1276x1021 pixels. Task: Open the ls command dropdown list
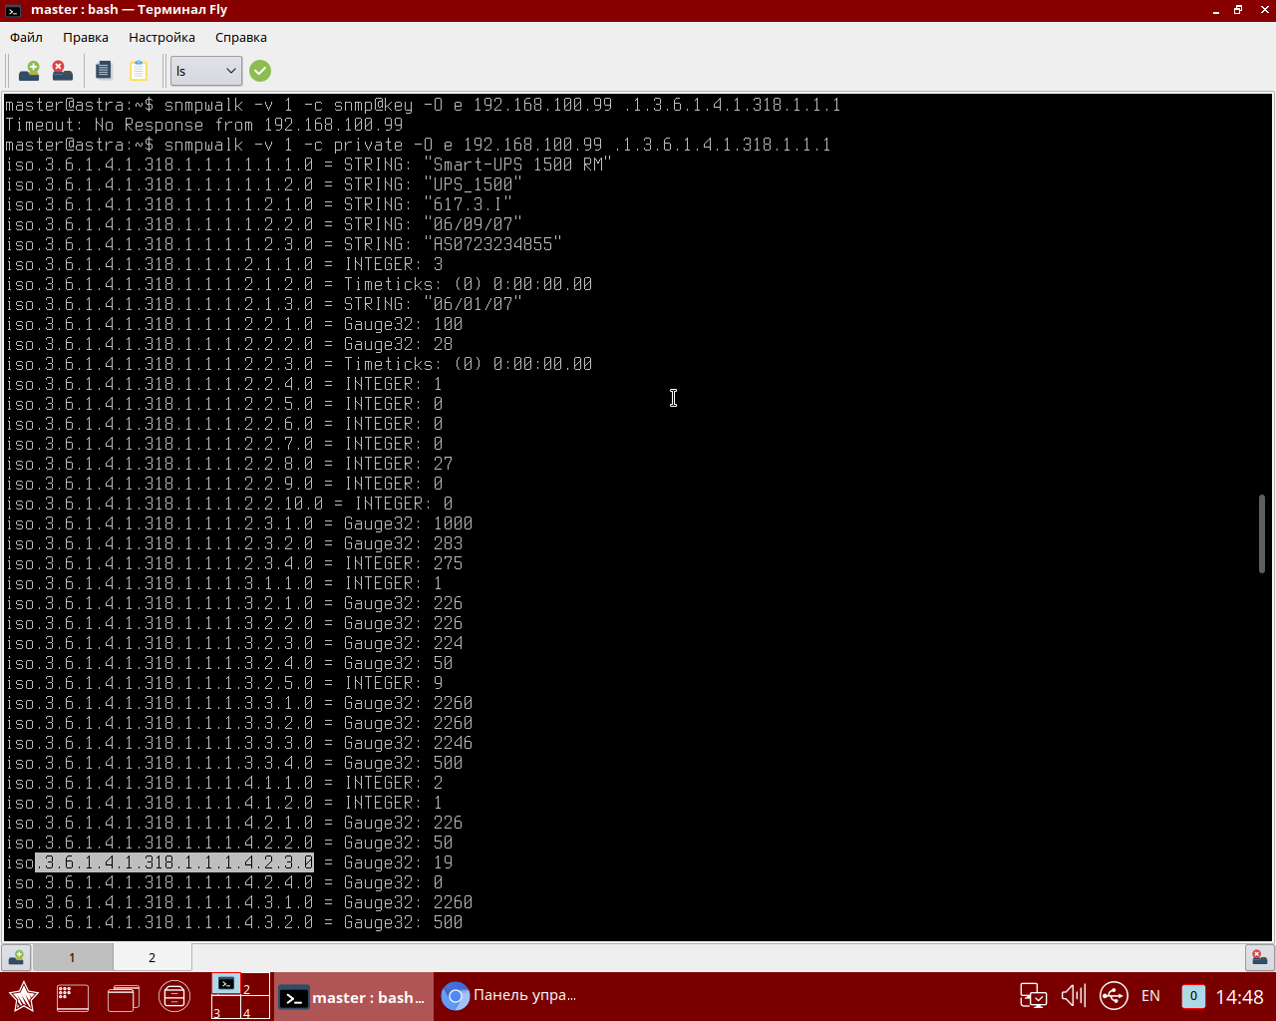(231, 71)
